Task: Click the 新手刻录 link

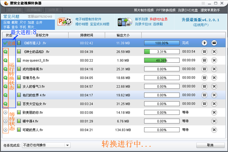Action: tap(141, 19)
